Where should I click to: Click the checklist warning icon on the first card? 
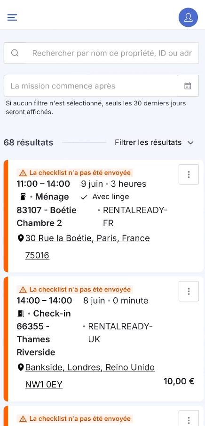click(23, 173)
